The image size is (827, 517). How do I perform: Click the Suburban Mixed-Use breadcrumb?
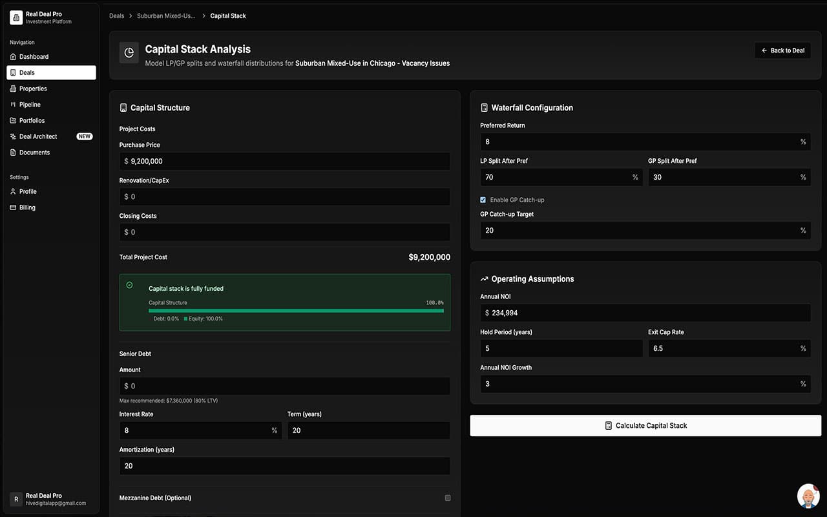click(166, 16)
